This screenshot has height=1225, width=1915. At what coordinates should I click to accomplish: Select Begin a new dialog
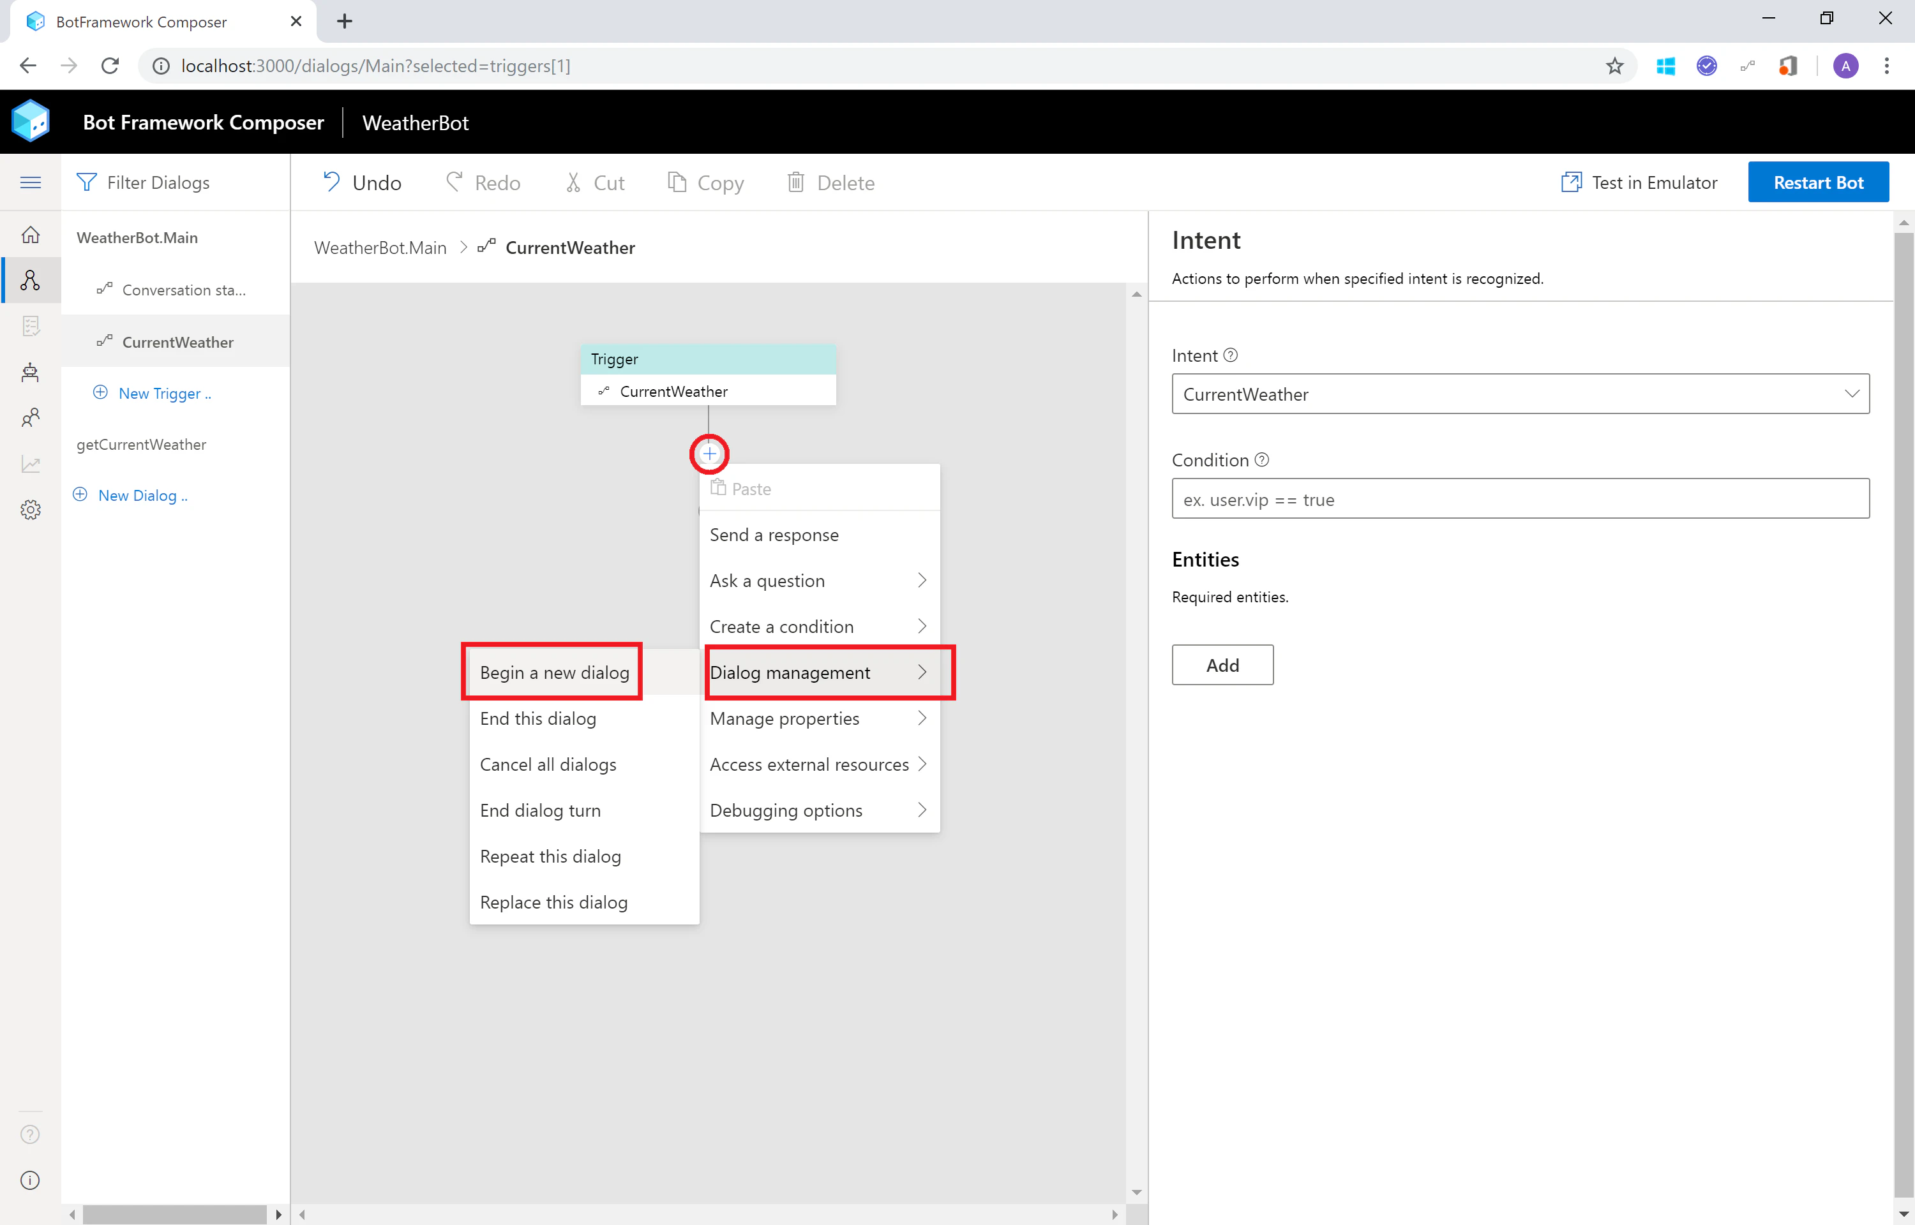tap(584, 672)
